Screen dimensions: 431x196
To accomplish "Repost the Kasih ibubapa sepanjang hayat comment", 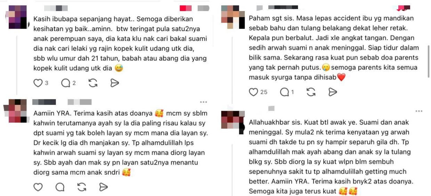I will (93, 83).
